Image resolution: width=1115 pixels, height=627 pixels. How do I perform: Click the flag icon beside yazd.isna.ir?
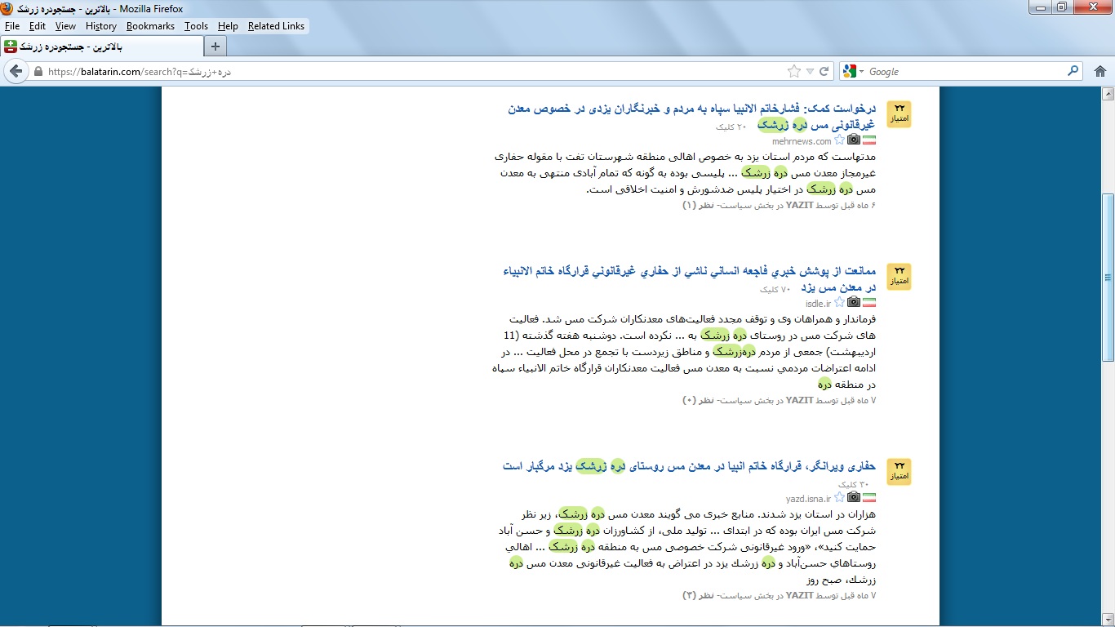pos(868,496)
